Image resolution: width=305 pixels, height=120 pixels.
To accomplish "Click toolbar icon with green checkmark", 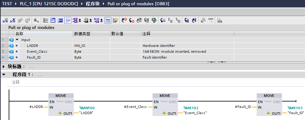I will pyautogui.click(x=154, y=20).
